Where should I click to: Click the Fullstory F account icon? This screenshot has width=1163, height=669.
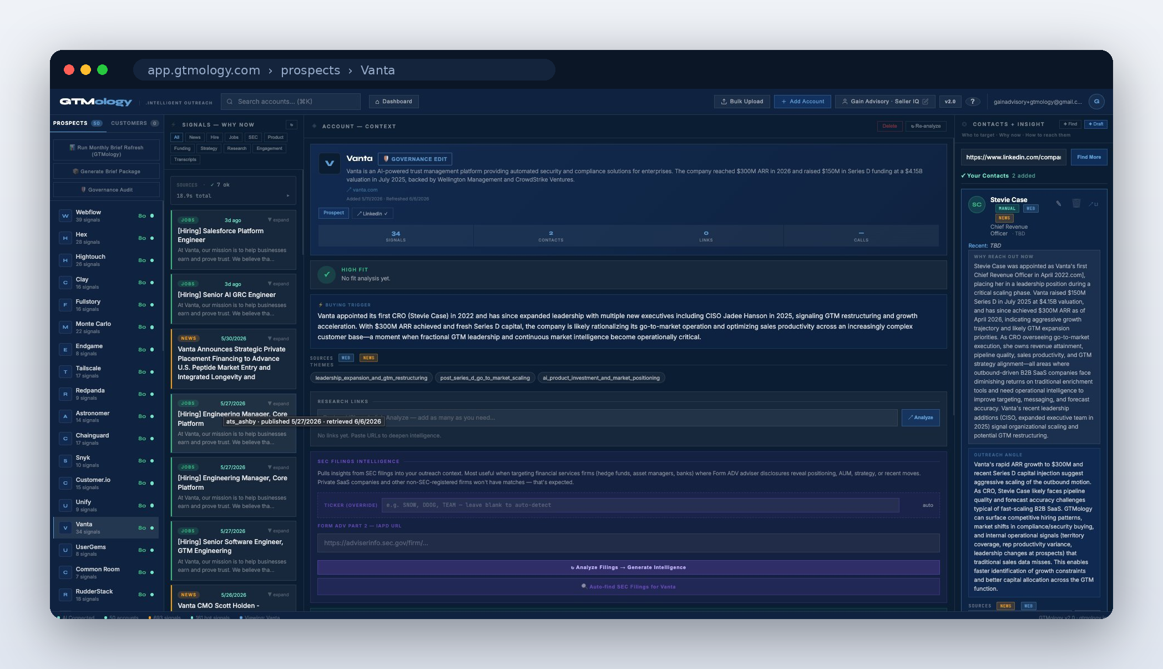click(x=65, y=305)
